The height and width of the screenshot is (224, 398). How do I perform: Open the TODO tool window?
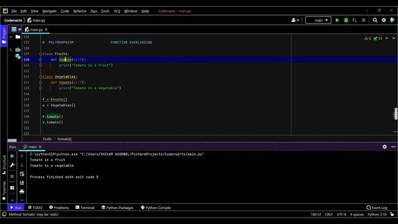(35, 207)
